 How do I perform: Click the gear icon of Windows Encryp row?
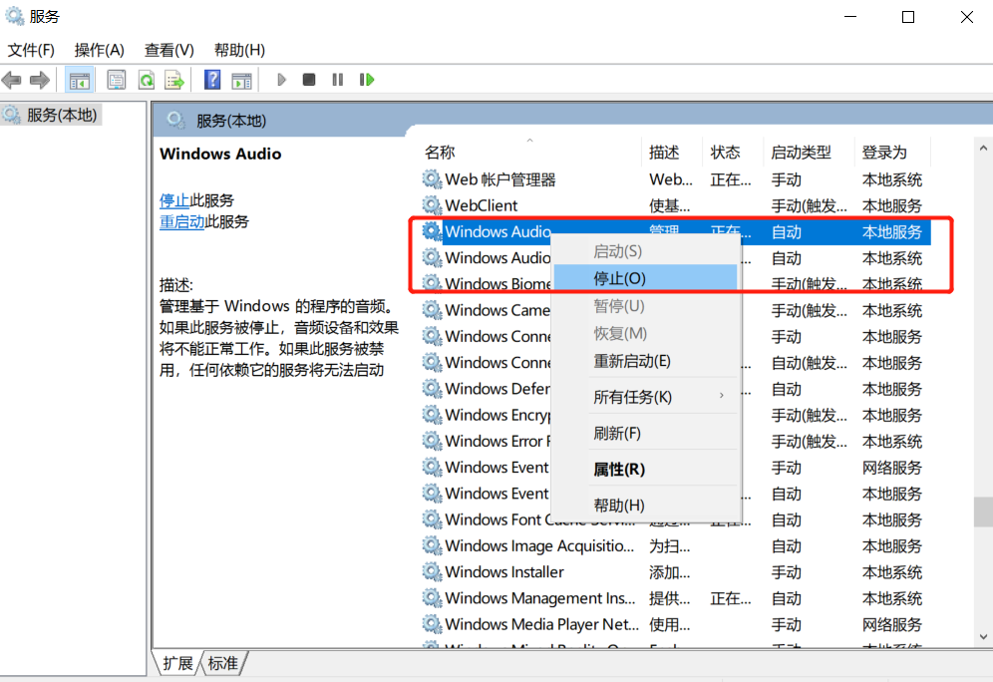click(432, 415)
